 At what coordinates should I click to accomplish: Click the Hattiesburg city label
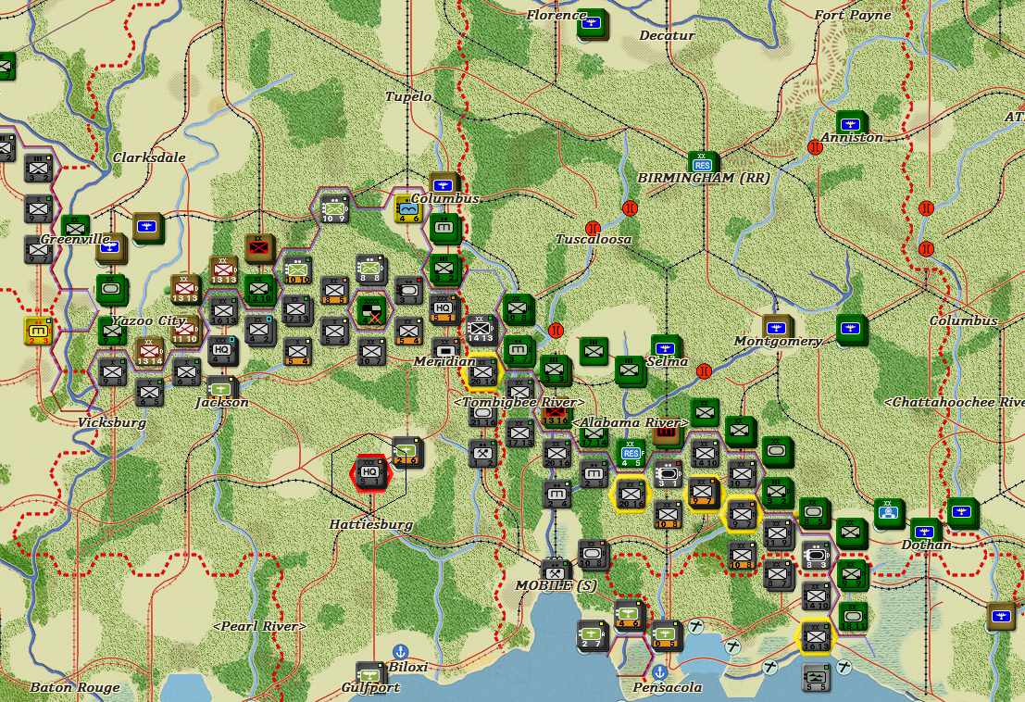click(x=370, y=524)
